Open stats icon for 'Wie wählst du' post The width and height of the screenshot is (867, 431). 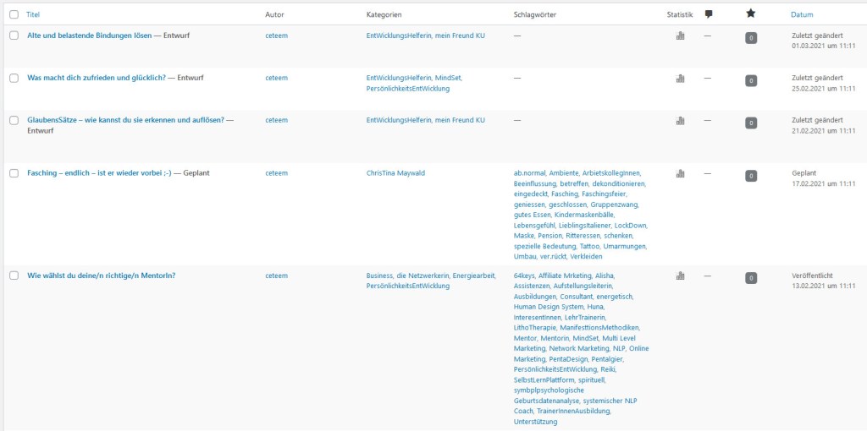(680, 276)
